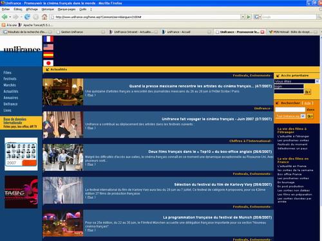Screen dimensions: 322x241
Task: Click the Liens sidebar link
Action: pyautogui.click(x=7, y=111)
